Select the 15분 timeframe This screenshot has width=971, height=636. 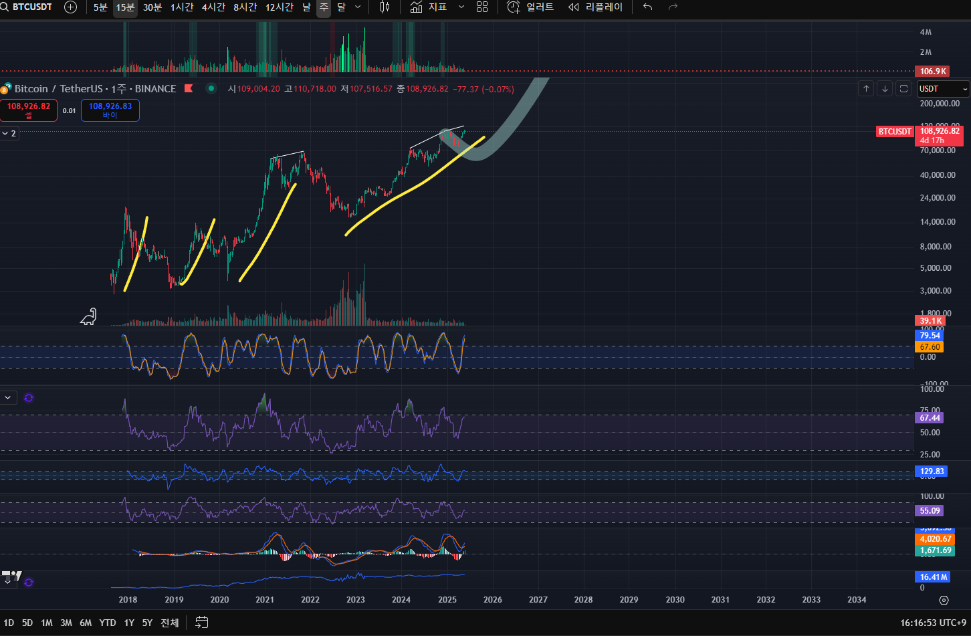tap(125, 7)
